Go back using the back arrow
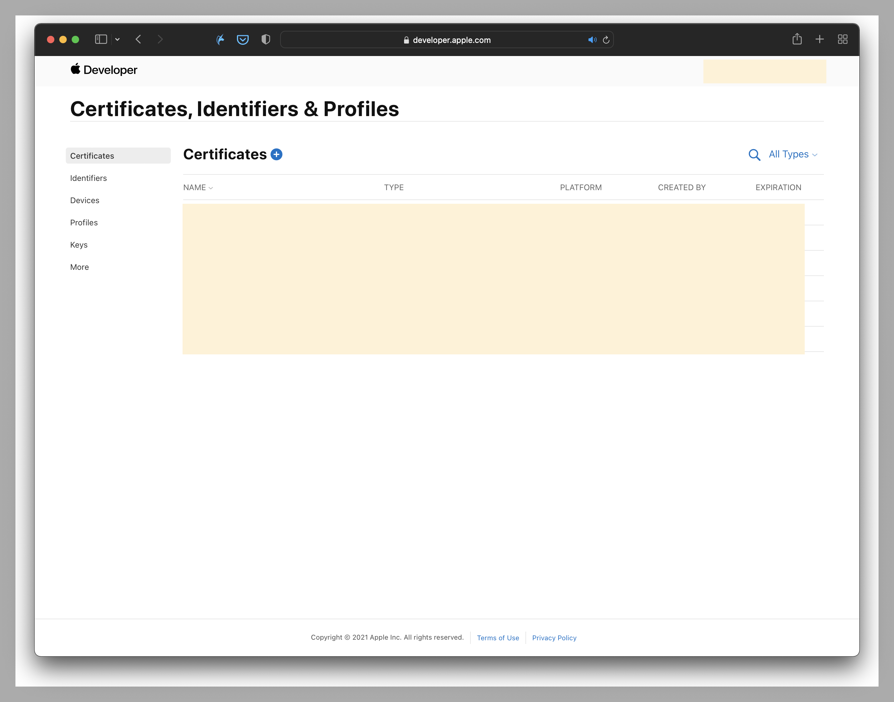This screenshot has height=702, width=894. pos(139,40)
